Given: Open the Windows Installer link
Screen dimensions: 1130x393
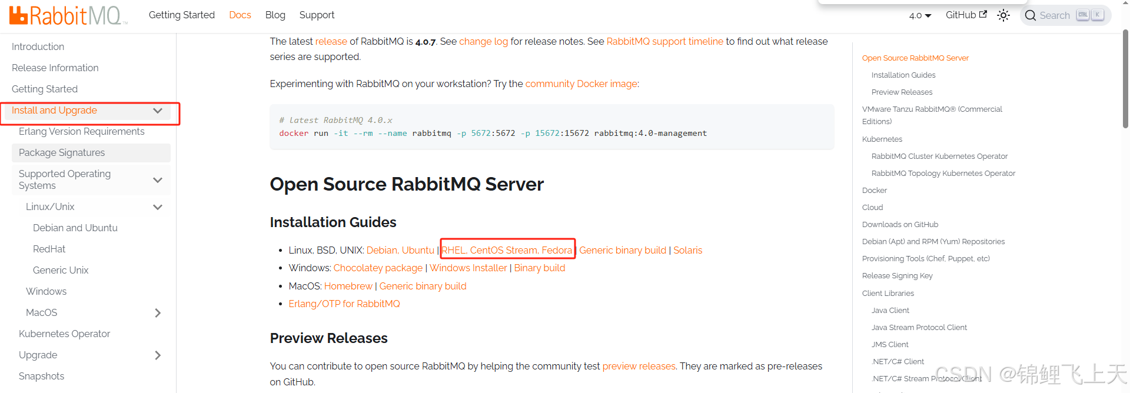Looking at the screenshot, I should coord(468,268).
